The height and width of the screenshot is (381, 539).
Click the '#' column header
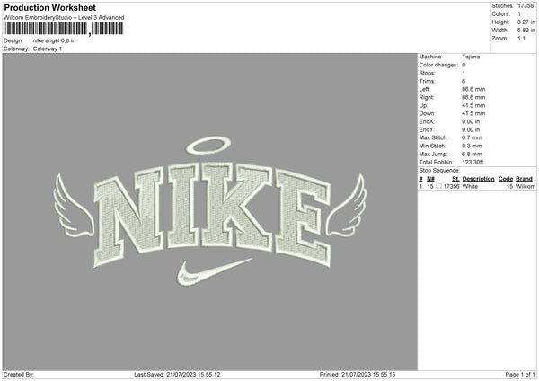click(420, 179)
